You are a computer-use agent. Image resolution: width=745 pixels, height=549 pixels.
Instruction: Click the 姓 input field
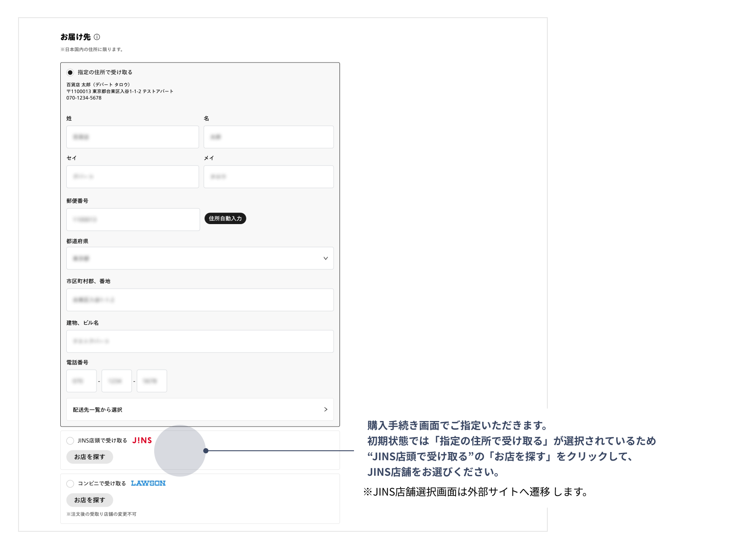click(x=133, y=137)
